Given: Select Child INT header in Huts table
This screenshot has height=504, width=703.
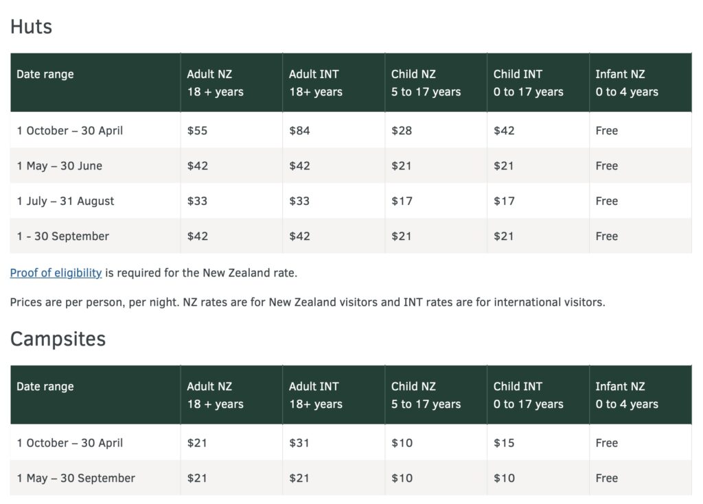Looking at the screenshot, I should click(528, 82).
